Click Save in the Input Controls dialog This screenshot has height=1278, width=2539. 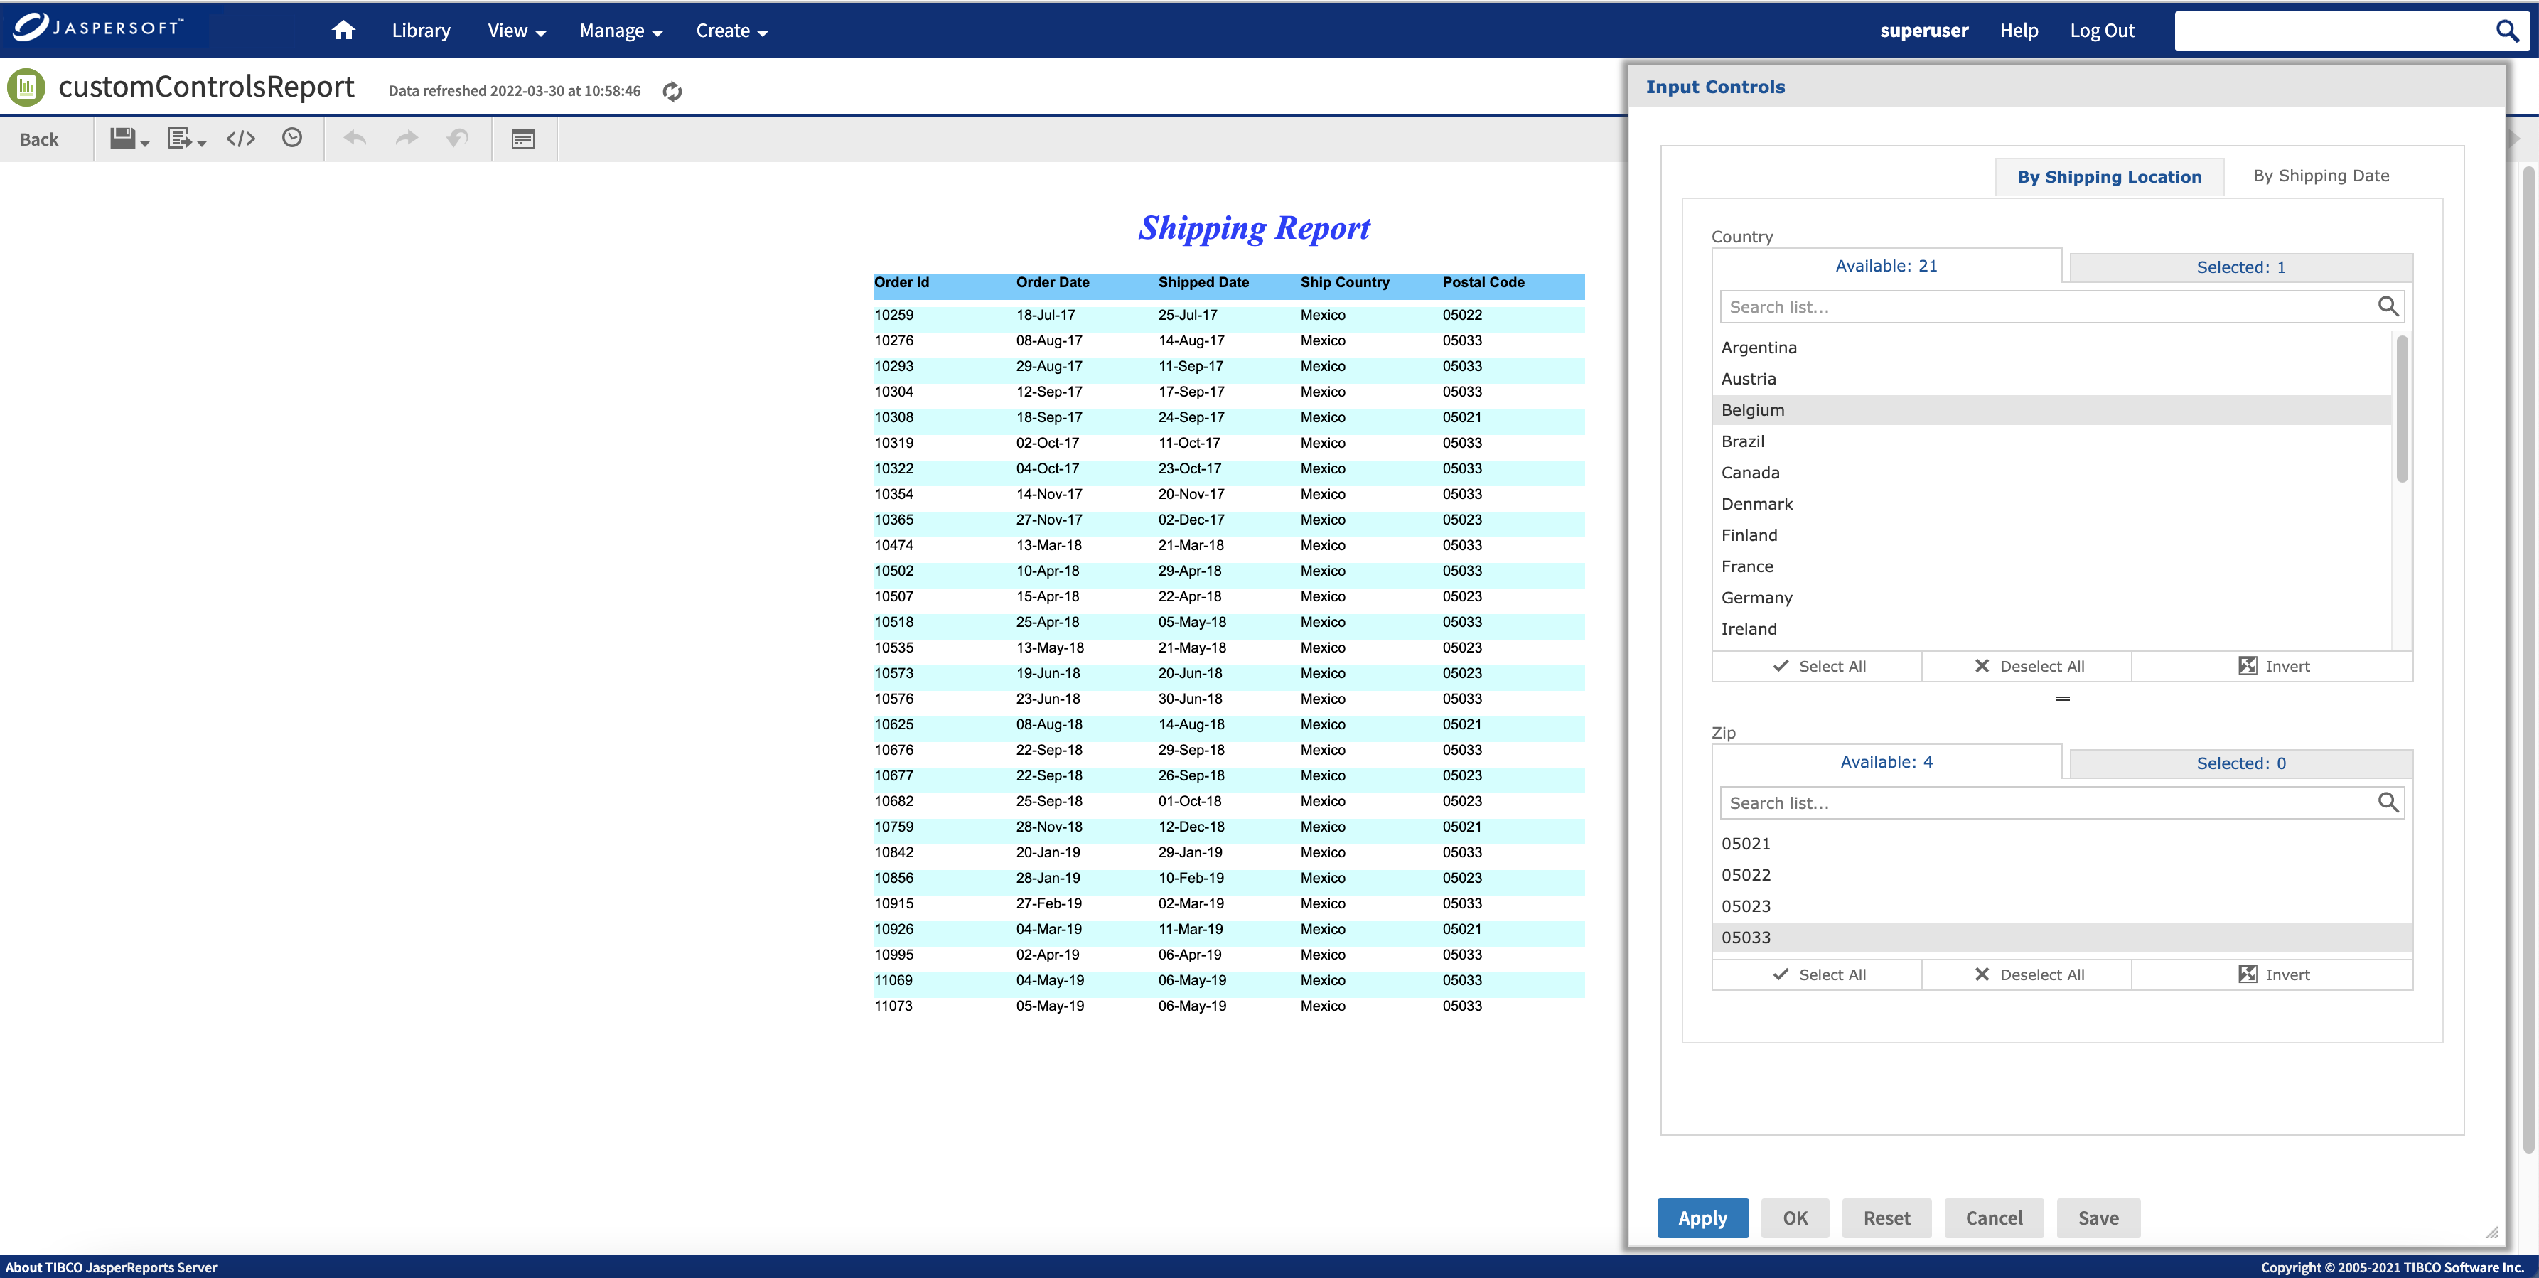2098,1218
